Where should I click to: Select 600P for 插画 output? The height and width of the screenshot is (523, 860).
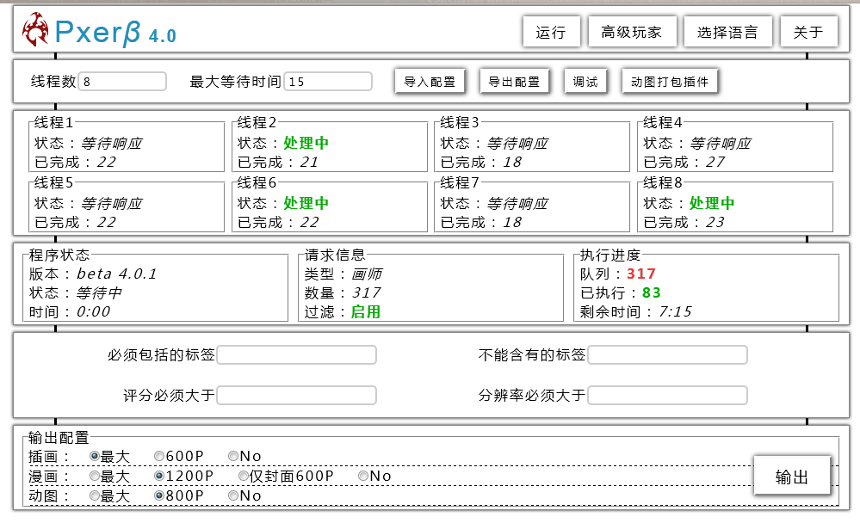159,456
